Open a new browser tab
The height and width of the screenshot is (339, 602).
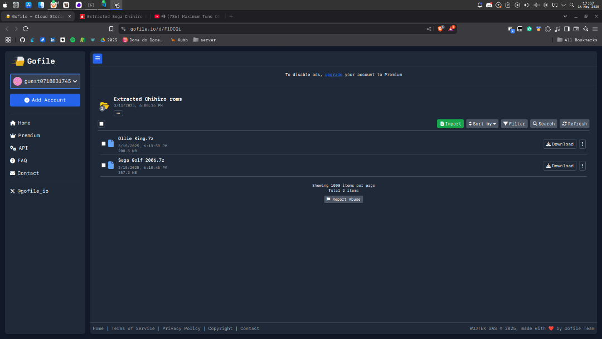(x=231, y=17)
